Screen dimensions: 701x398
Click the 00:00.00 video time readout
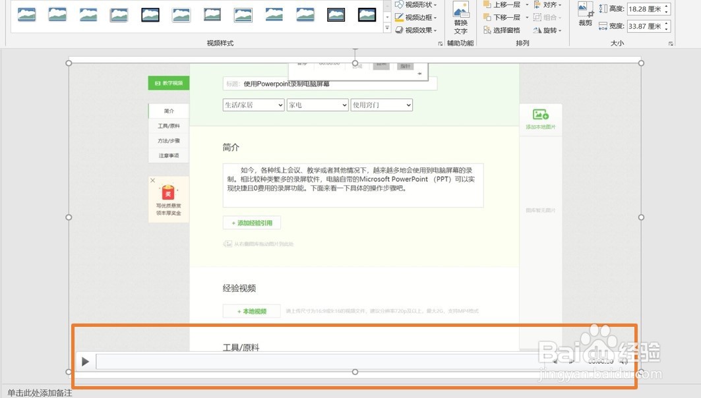[x=601, y=361]
